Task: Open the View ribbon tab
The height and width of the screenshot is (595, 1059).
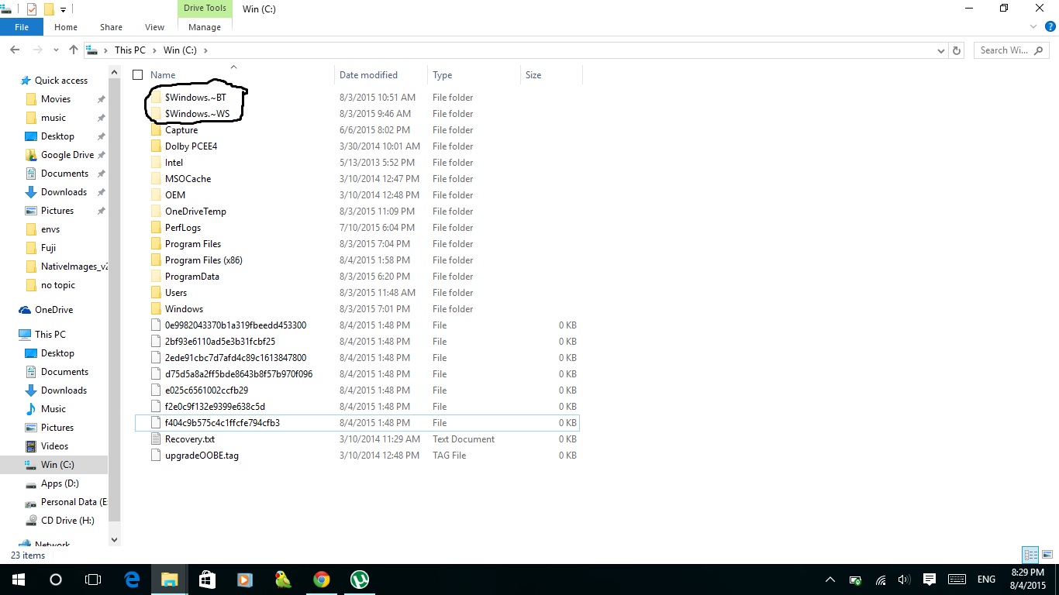Action: [x=154, y=27]
